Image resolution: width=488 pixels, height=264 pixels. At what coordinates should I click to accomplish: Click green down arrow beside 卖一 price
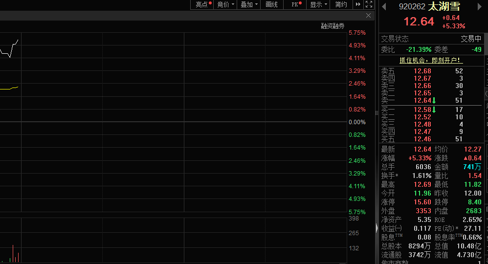pyautogui.click(x=434, y=101)
